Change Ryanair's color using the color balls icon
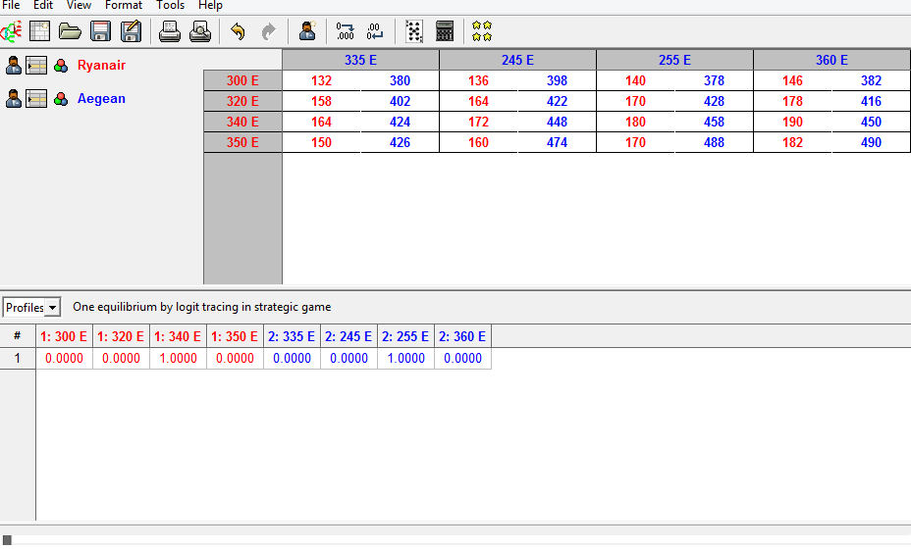Image resolution: width=911 pixels, height=549 pixels. pos(61,66)
